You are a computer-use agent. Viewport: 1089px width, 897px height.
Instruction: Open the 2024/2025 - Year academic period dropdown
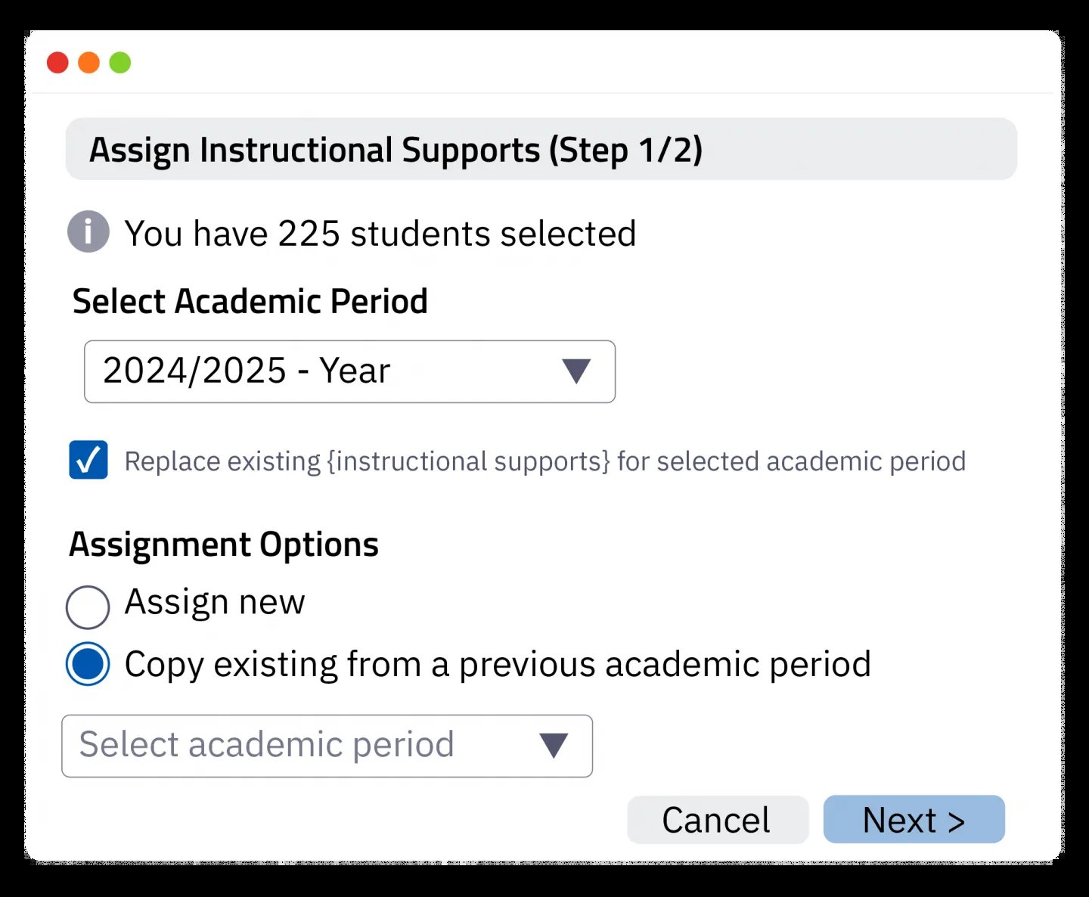pyautogui.click(x=349, y=371)
